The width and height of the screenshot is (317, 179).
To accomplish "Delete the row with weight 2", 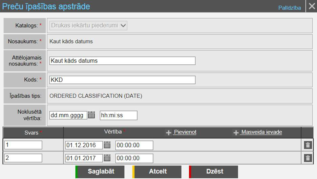I will click(308, 158).
